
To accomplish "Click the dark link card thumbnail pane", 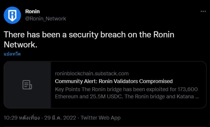I will coord(27,85).
